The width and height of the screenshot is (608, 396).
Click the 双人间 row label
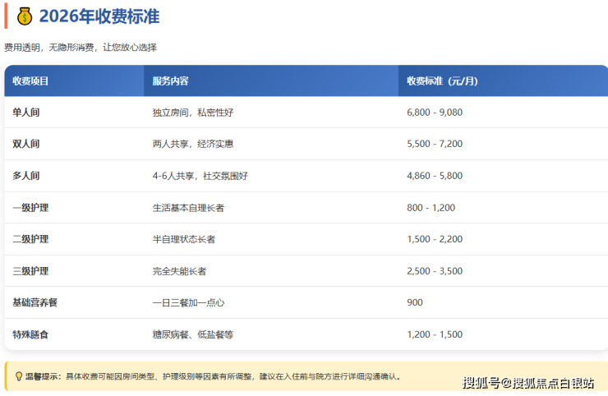click(25, 144)
